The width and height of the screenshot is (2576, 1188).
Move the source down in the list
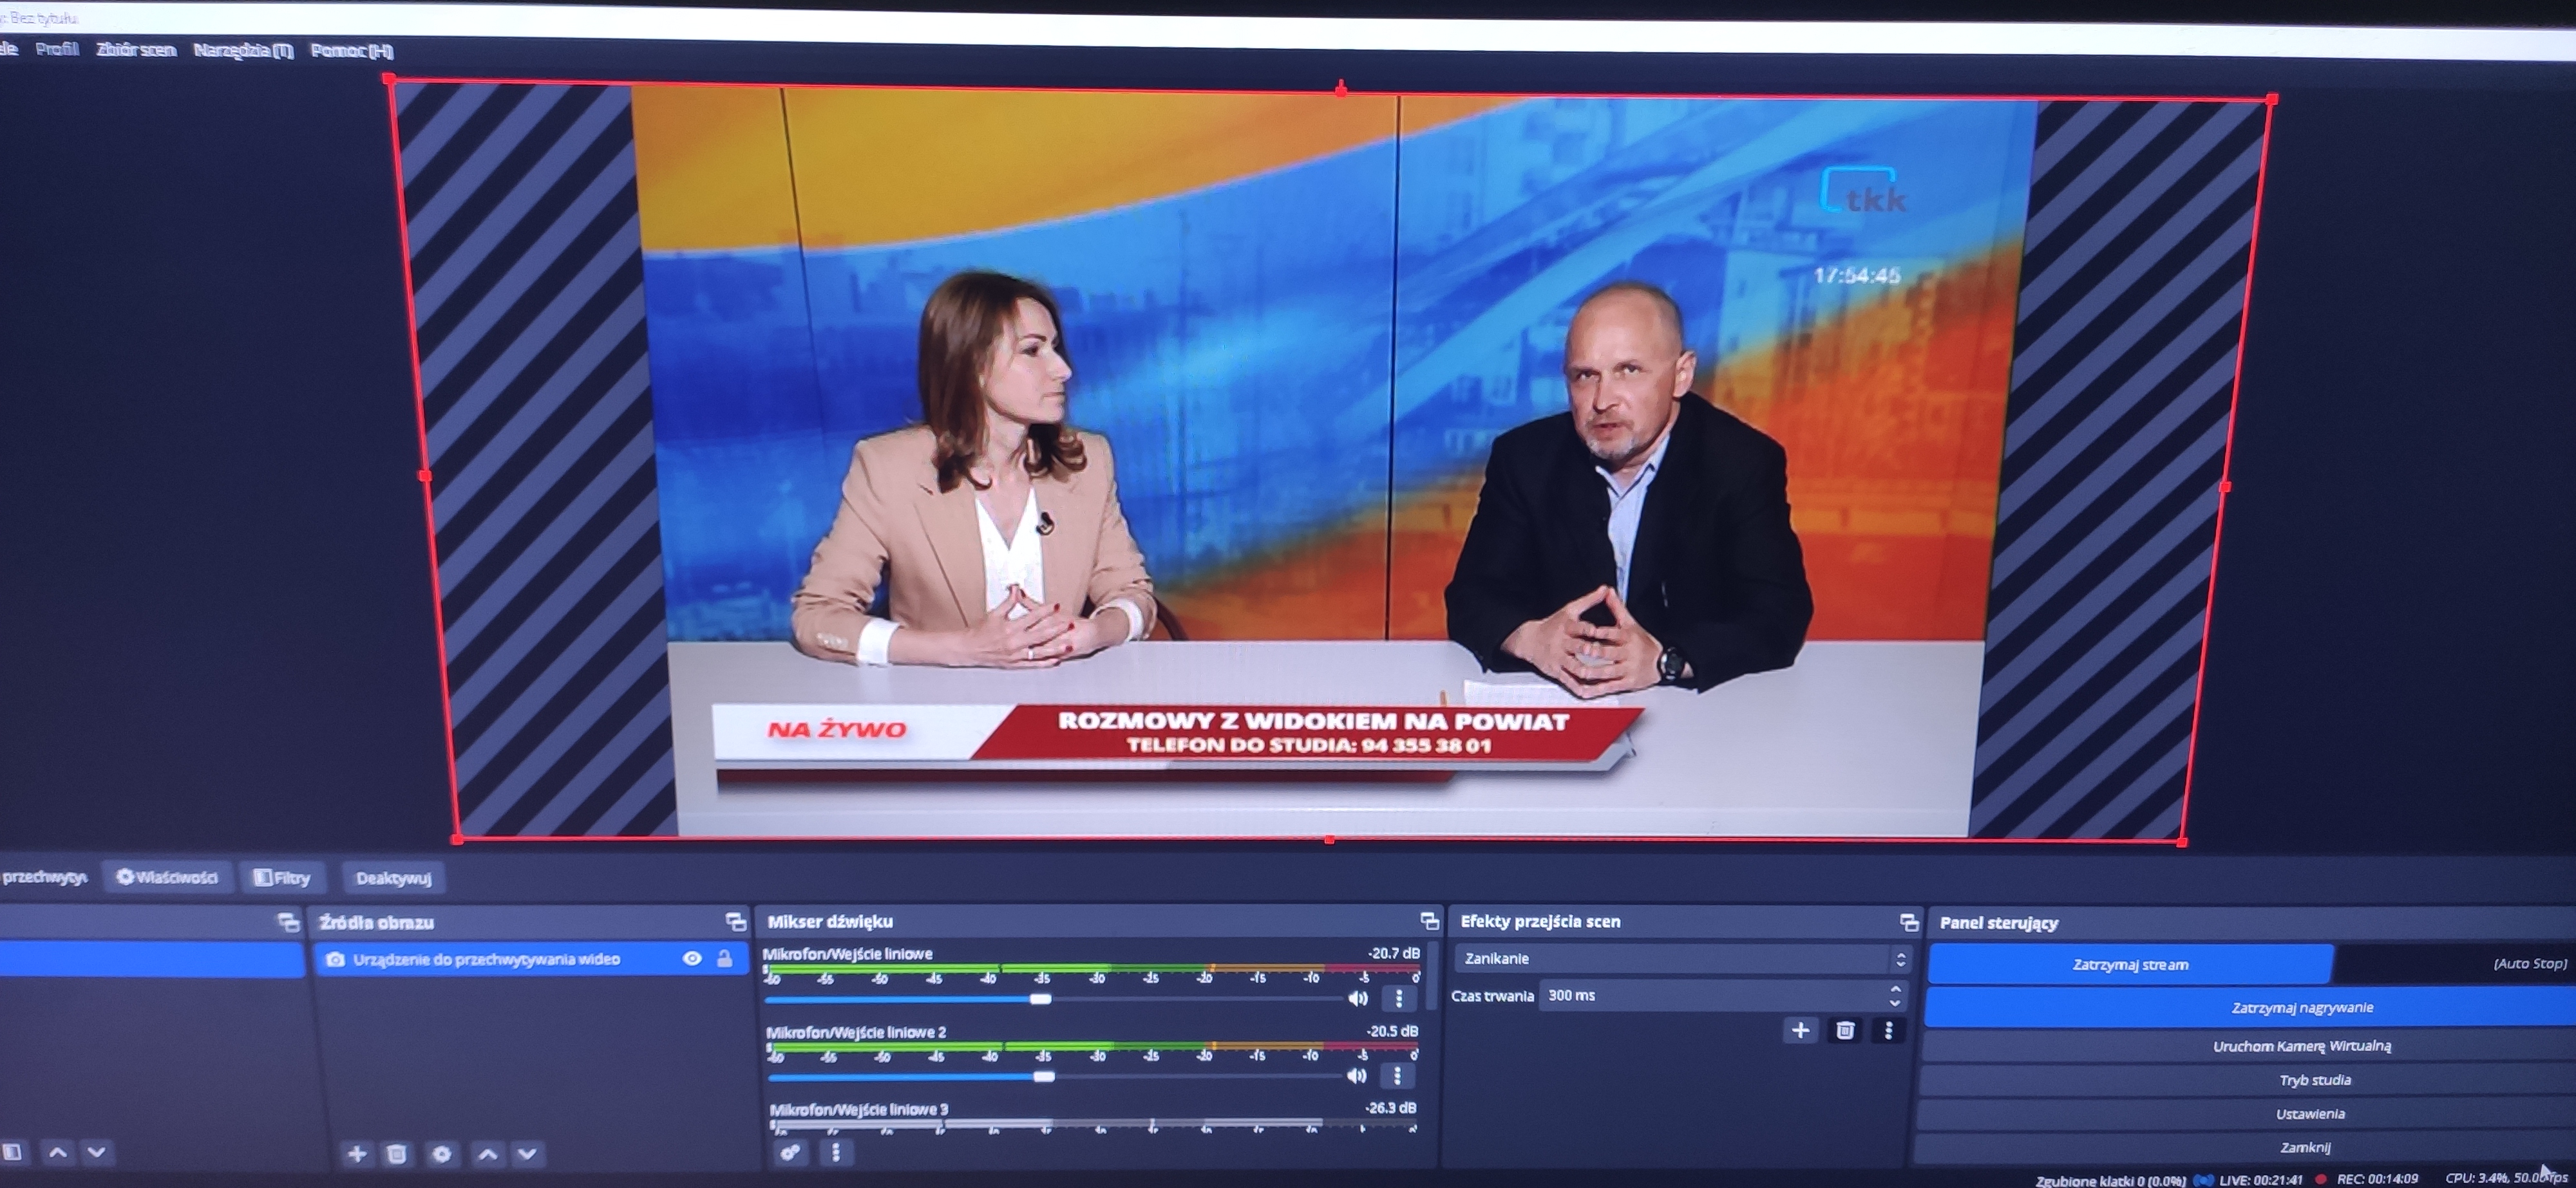(x=528, y=1154)
